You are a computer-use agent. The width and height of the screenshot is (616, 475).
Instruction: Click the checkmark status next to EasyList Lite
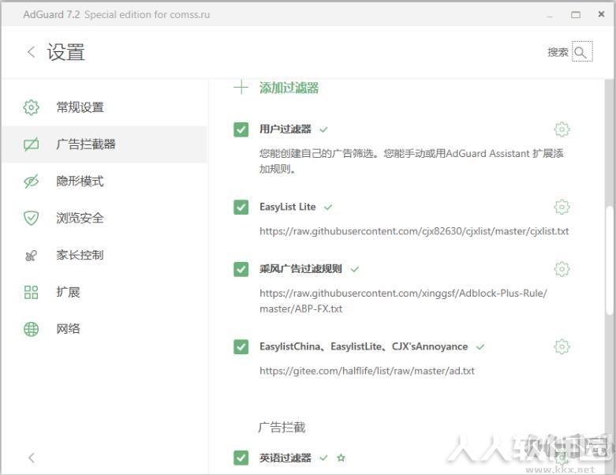[x=328, y=207]
